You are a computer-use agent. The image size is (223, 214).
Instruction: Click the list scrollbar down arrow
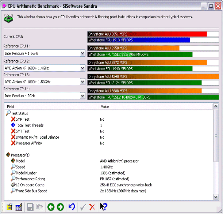(216, 197)
